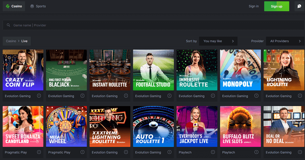Click 'Evolution Gaming' under Monopoly

coord(235,96)
